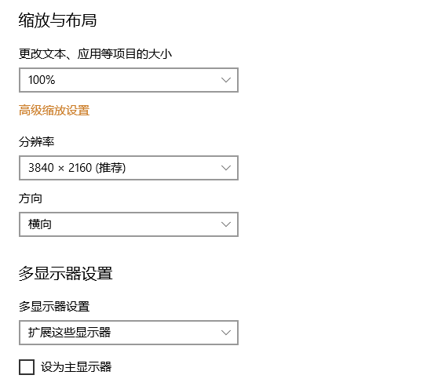Select the 扩展这些显示器 value text

pyautogui.click(x=69, y=333)
